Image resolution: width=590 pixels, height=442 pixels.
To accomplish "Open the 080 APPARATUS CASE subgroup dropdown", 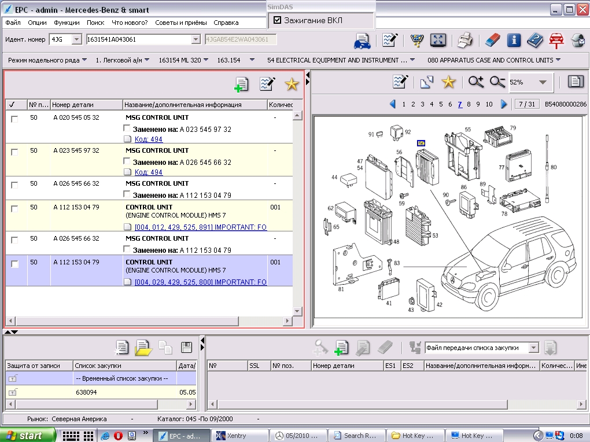I will coord(493,60).
